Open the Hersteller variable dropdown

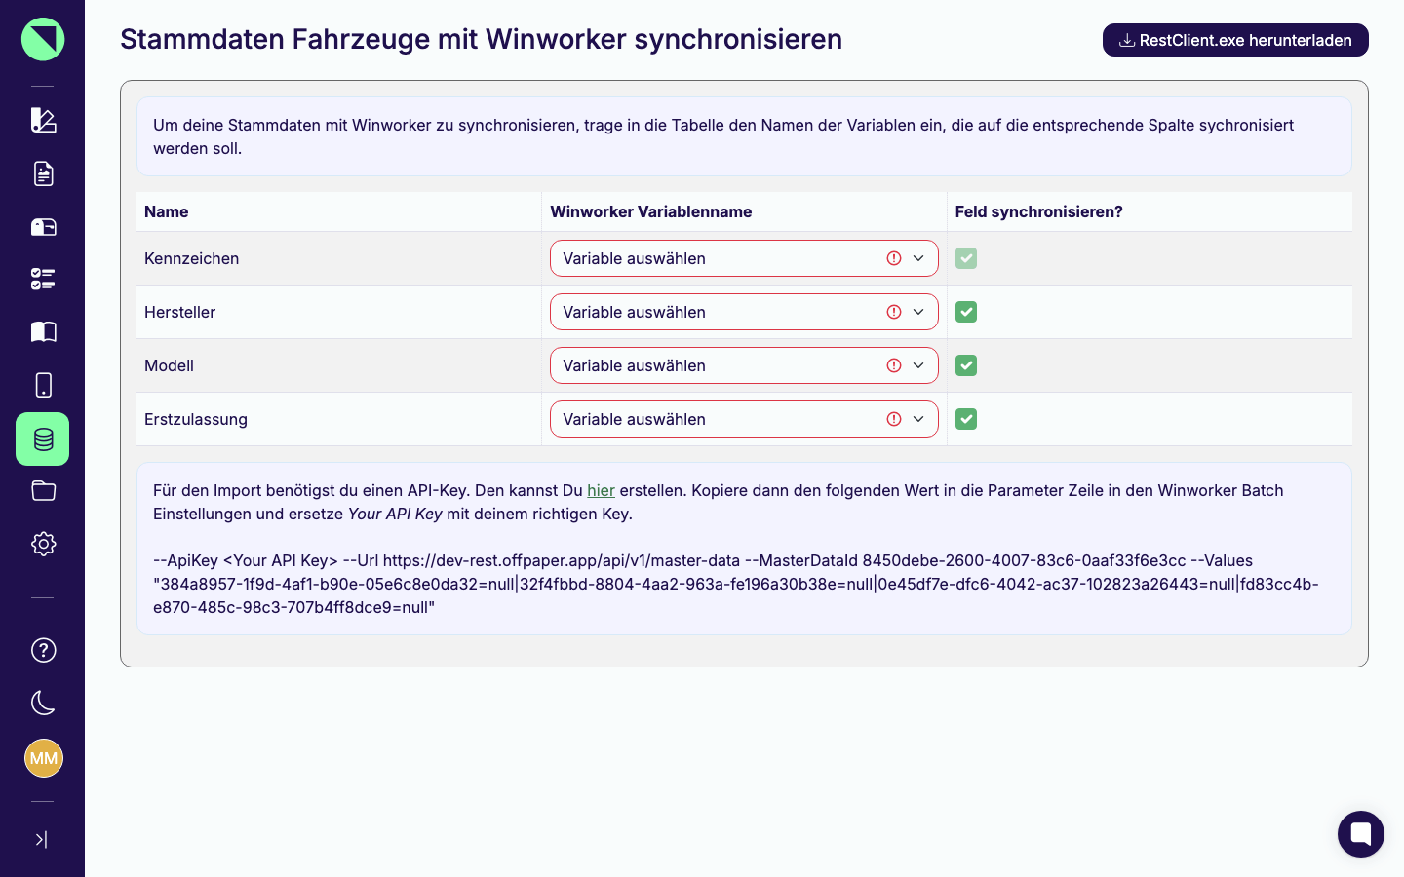[x=744, y=312]
